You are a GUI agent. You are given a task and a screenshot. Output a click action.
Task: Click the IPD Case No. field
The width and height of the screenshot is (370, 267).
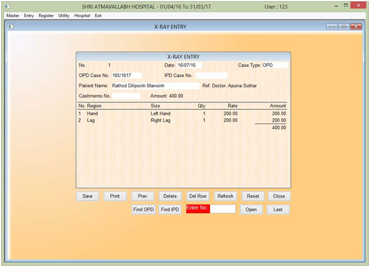click(211, 76)
